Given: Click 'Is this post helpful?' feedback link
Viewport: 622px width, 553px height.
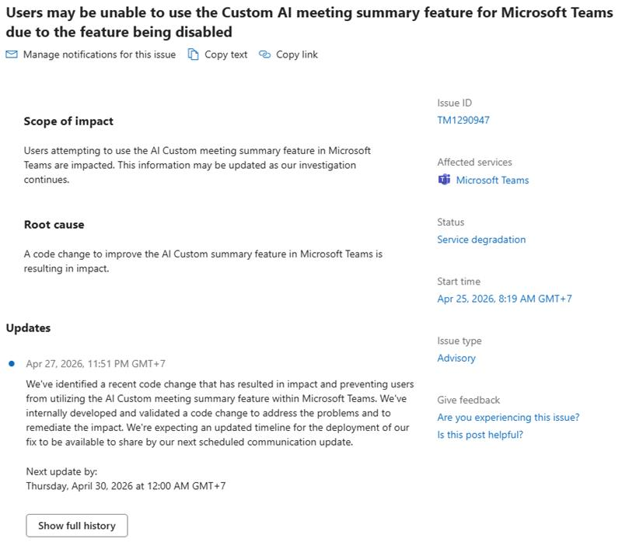Looking at the screenshot, I should coord(480,435).
